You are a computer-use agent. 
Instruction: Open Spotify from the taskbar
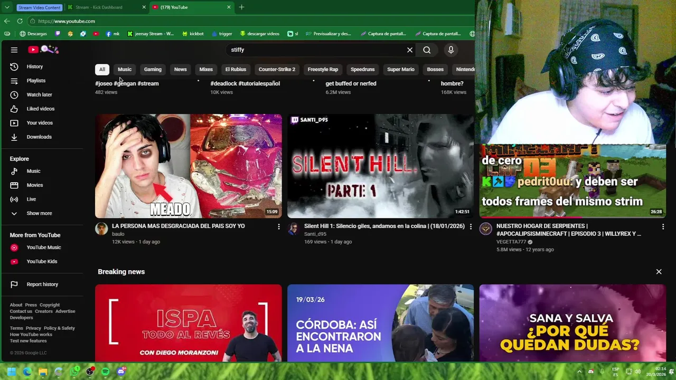(105, 372)
